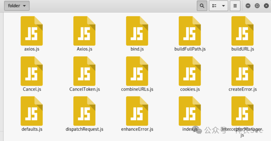Select the enhanceError.js file icon

tap(137, 111)
